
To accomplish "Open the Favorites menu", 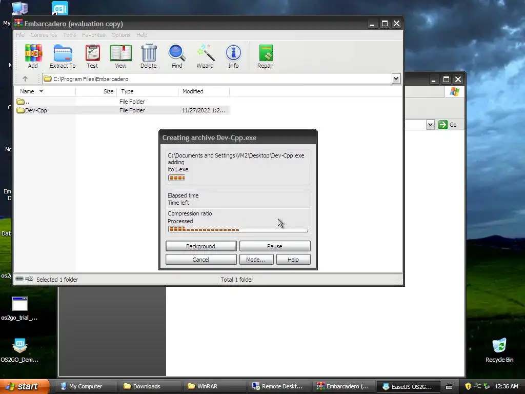I will click(x=94, y=35).
